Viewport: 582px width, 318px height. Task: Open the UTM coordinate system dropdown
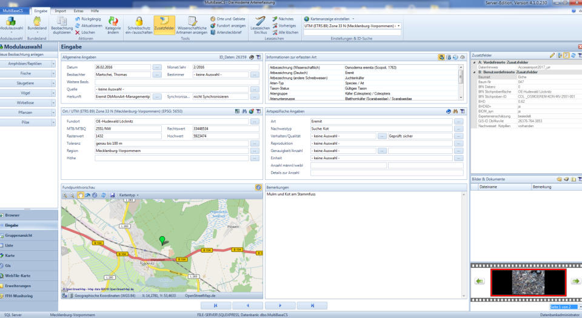[398, 26]
